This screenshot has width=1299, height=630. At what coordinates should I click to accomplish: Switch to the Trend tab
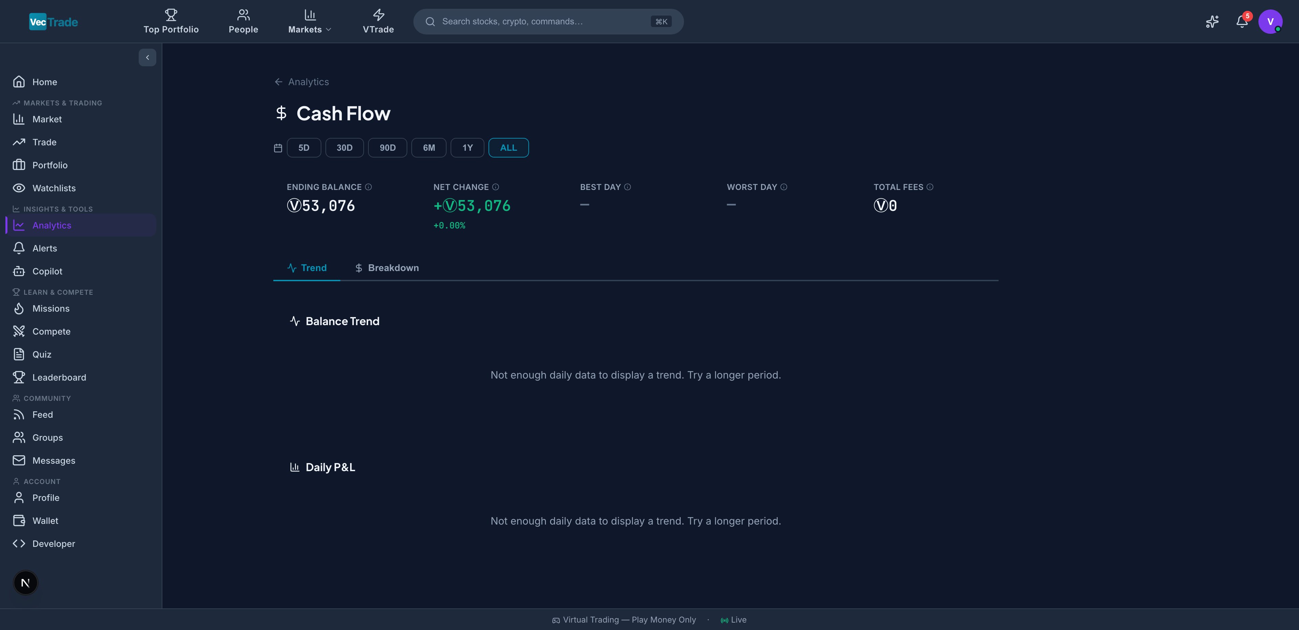click(306, 268)
